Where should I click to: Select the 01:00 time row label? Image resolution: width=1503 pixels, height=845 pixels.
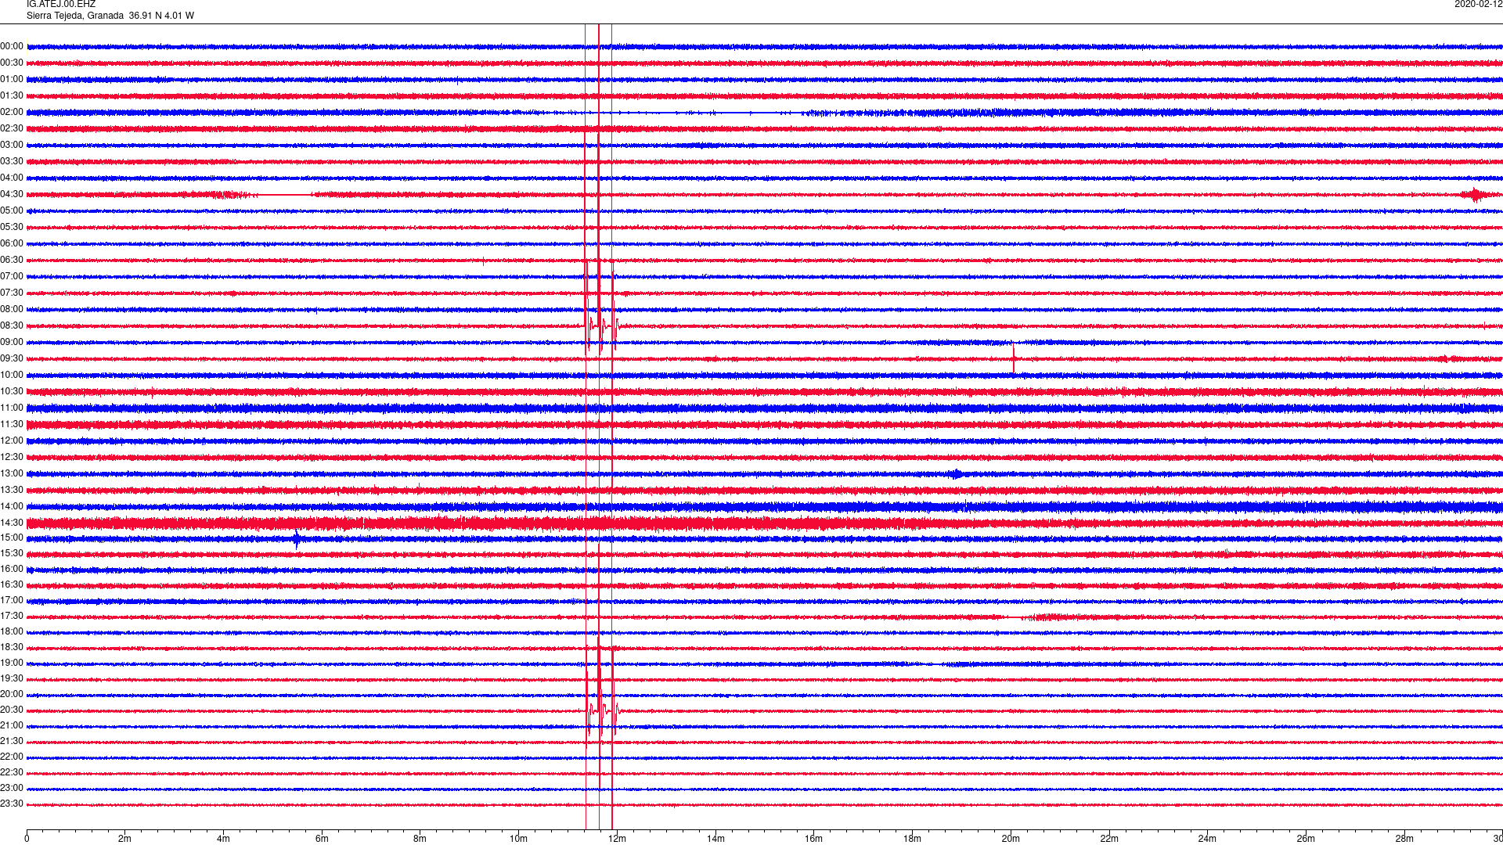[12, 79]
